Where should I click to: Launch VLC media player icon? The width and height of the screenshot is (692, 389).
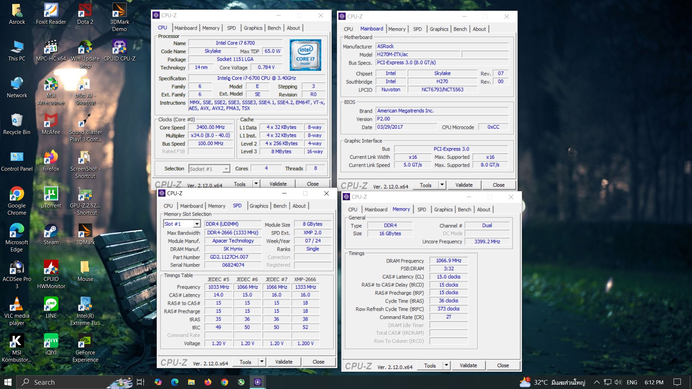pyautogui.click(x=17, y=312)
